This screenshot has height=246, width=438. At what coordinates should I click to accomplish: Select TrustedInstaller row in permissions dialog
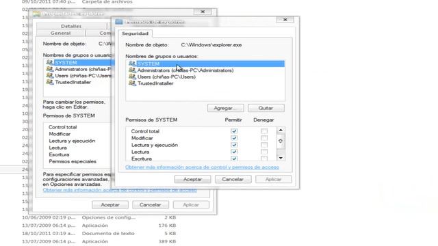coord(205,83)
